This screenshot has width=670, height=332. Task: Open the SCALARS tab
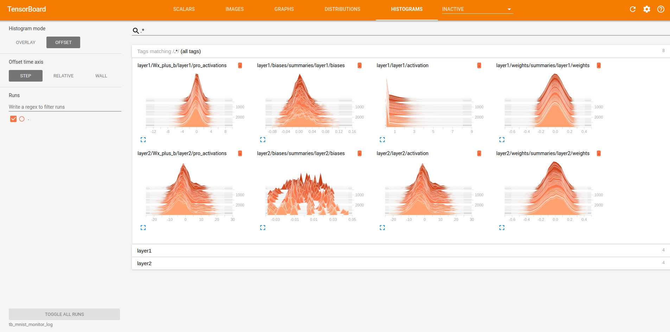pos(184,9)
